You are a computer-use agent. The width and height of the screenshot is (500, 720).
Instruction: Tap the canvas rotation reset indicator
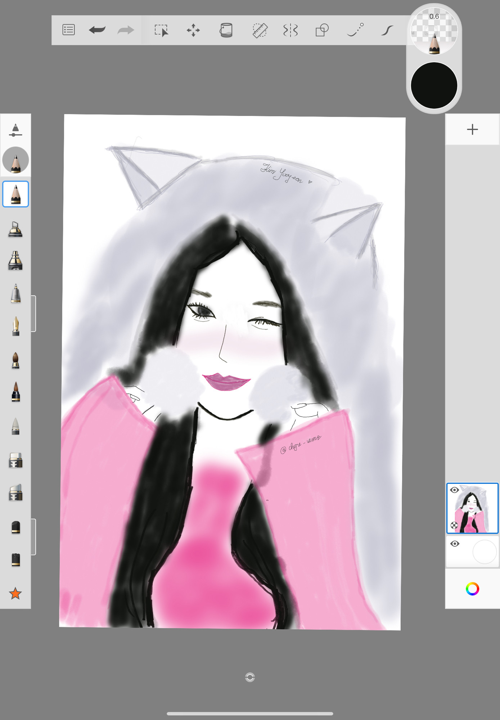coord(250,677)
